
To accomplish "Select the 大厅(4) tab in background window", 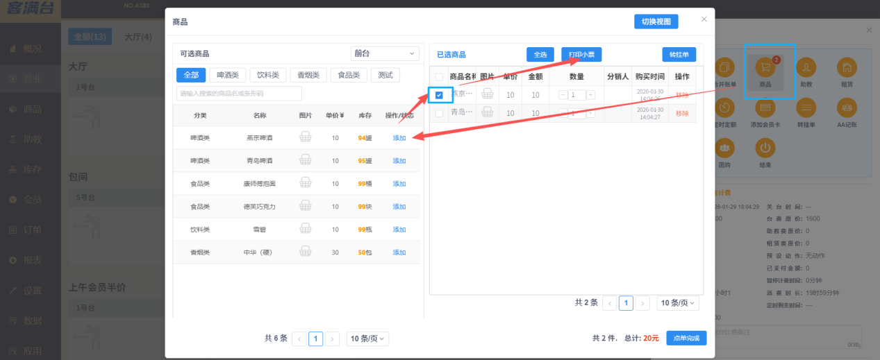I will [138, 36].
